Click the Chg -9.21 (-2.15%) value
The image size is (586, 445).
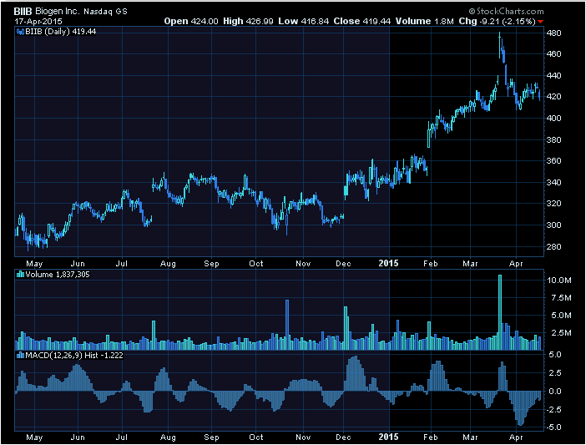[497, 22]
